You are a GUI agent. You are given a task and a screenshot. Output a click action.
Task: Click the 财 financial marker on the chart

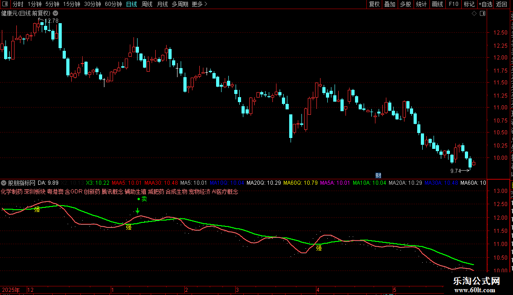tap(378, 175)
